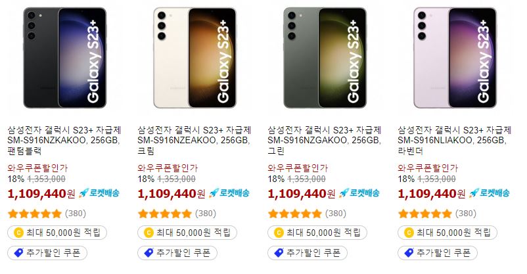Open the Green Galaxy S23+ product image
Screen dimensions: 527x274
click(325, 58)
